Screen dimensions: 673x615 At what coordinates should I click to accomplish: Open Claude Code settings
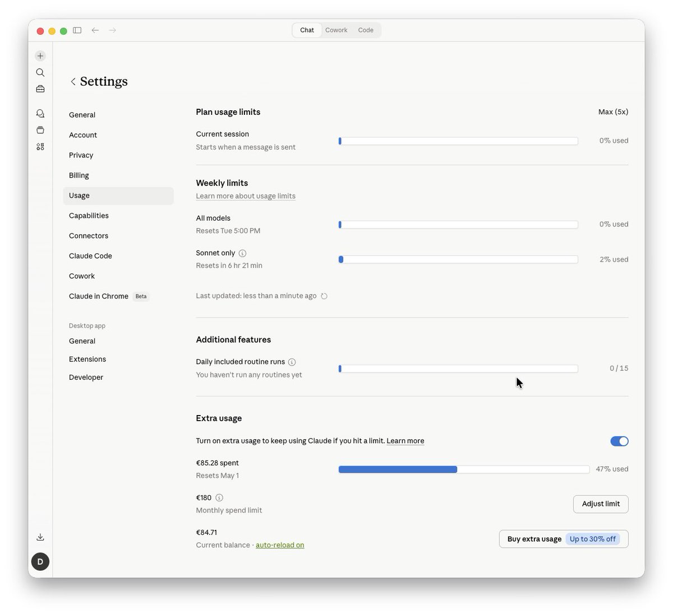pos(118,256)
